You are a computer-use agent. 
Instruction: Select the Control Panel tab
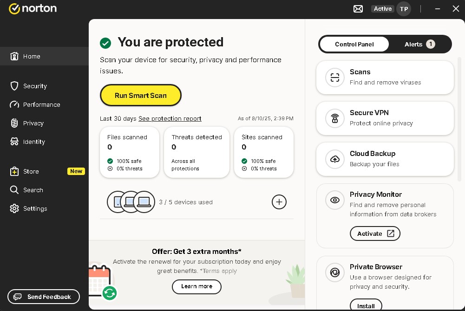[x=354, y=44]
